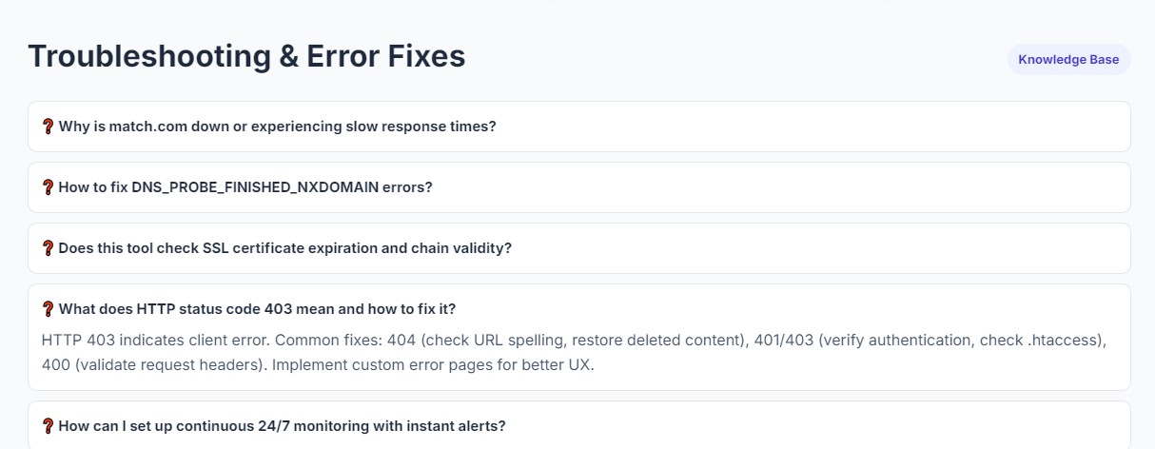Click the "Implement custom error pages" sentence

(x=433, y=365)
